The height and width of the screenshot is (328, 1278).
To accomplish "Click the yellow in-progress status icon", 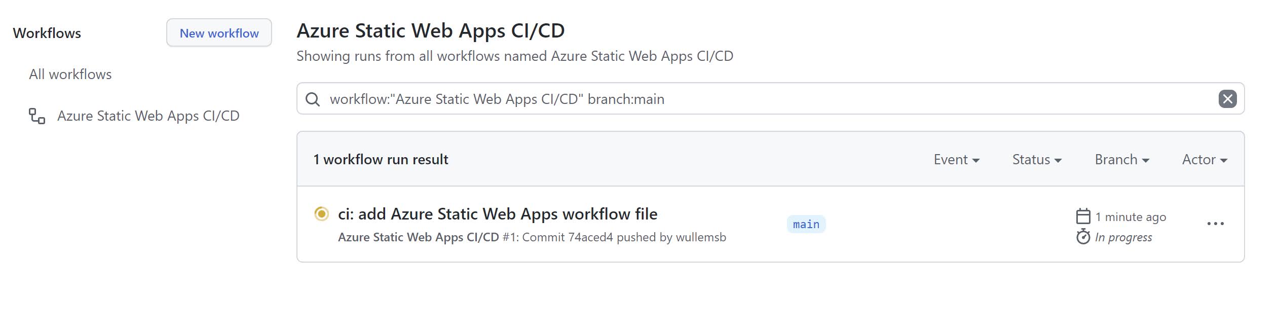I will pyautogui.click(x=321, y=214).
